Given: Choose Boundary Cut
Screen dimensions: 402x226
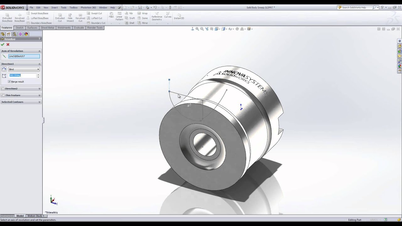Looking at the screenshot, I should (x=96, y=23).
